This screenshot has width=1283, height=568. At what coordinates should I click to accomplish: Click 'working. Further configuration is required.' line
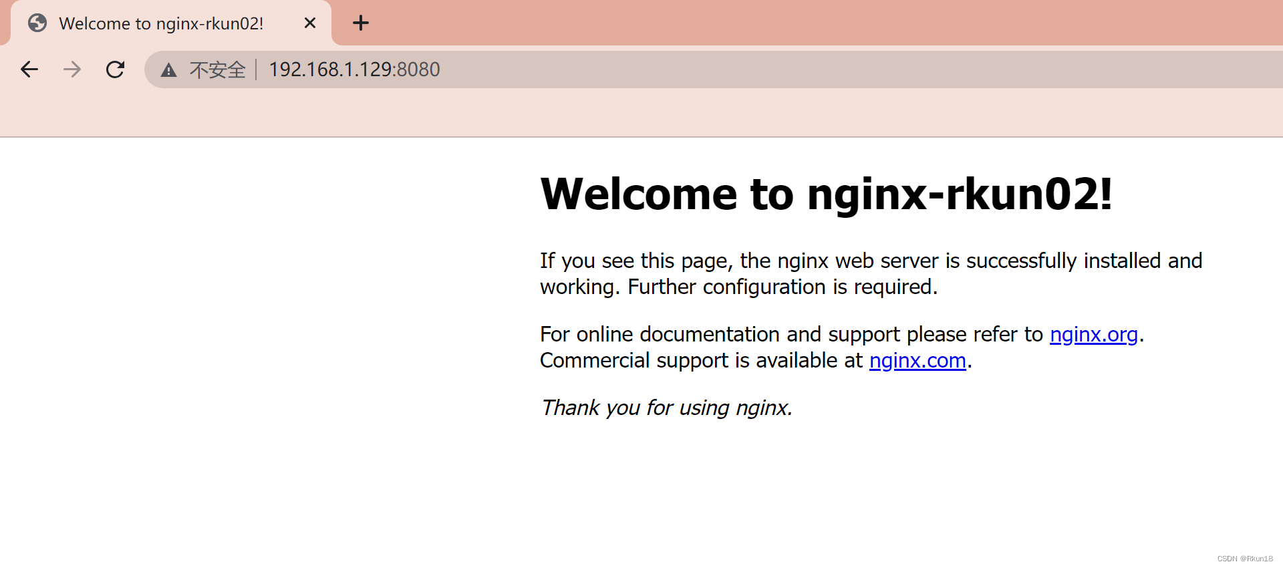pos(739,287)
